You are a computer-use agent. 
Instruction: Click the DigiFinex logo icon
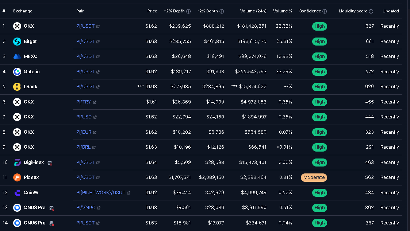coord(17,163)
